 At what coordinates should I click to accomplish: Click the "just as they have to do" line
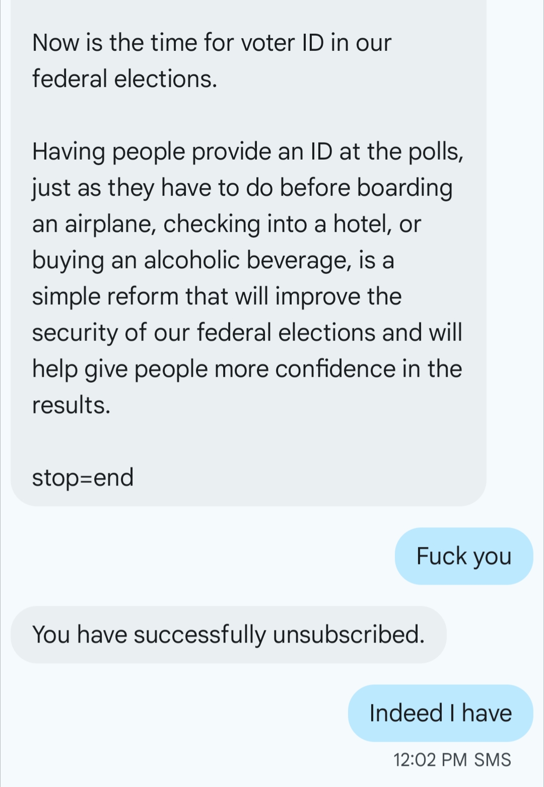tap(242, 188)
